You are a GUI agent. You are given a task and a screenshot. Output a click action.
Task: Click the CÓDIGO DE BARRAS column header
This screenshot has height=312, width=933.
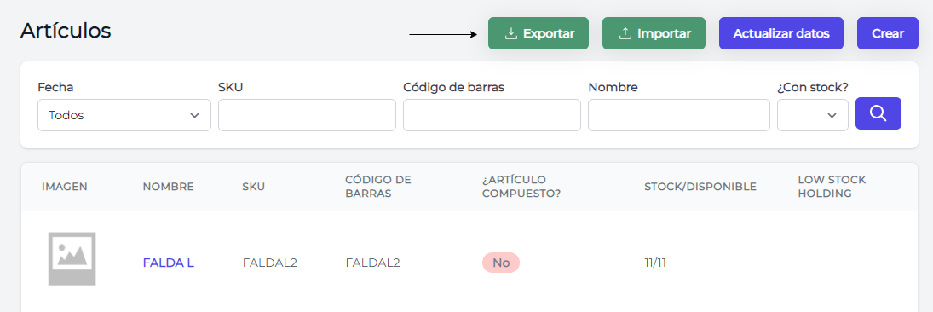[378, 187]
